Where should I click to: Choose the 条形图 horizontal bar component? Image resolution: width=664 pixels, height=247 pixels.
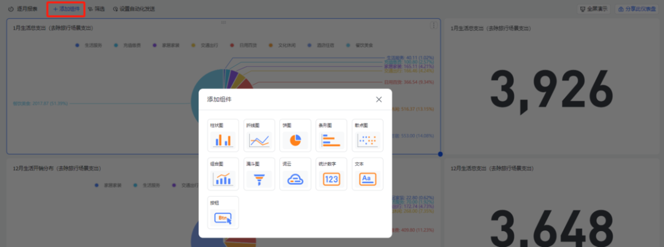[x=331, y=135]
